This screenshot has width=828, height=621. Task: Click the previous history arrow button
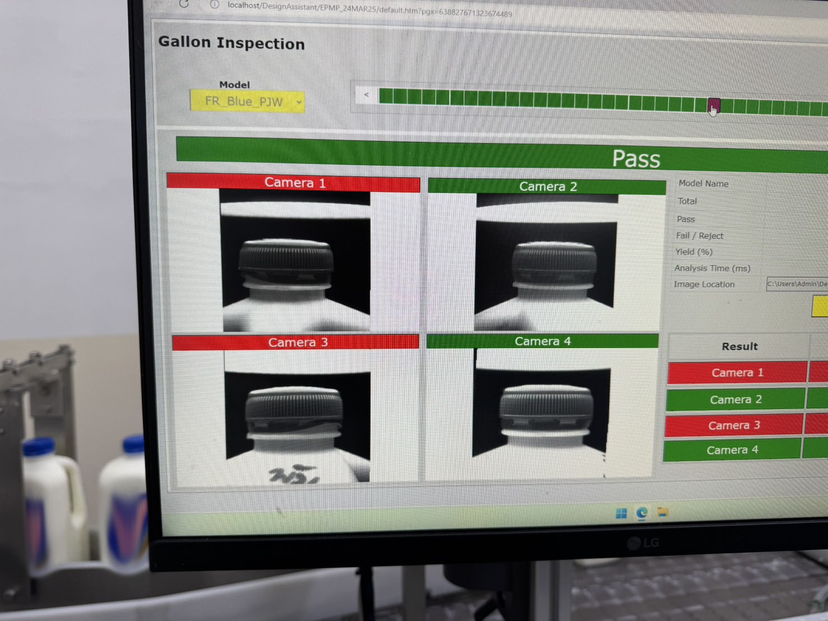[x=366, y=95]
